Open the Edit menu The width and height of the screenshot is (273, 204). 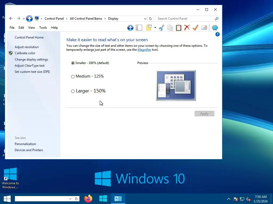[21, 28]
